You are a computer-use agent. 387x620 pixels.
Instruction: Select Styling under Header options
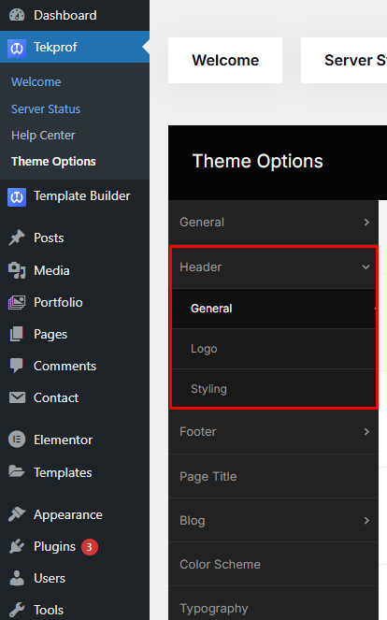click(x=274, y=389)
